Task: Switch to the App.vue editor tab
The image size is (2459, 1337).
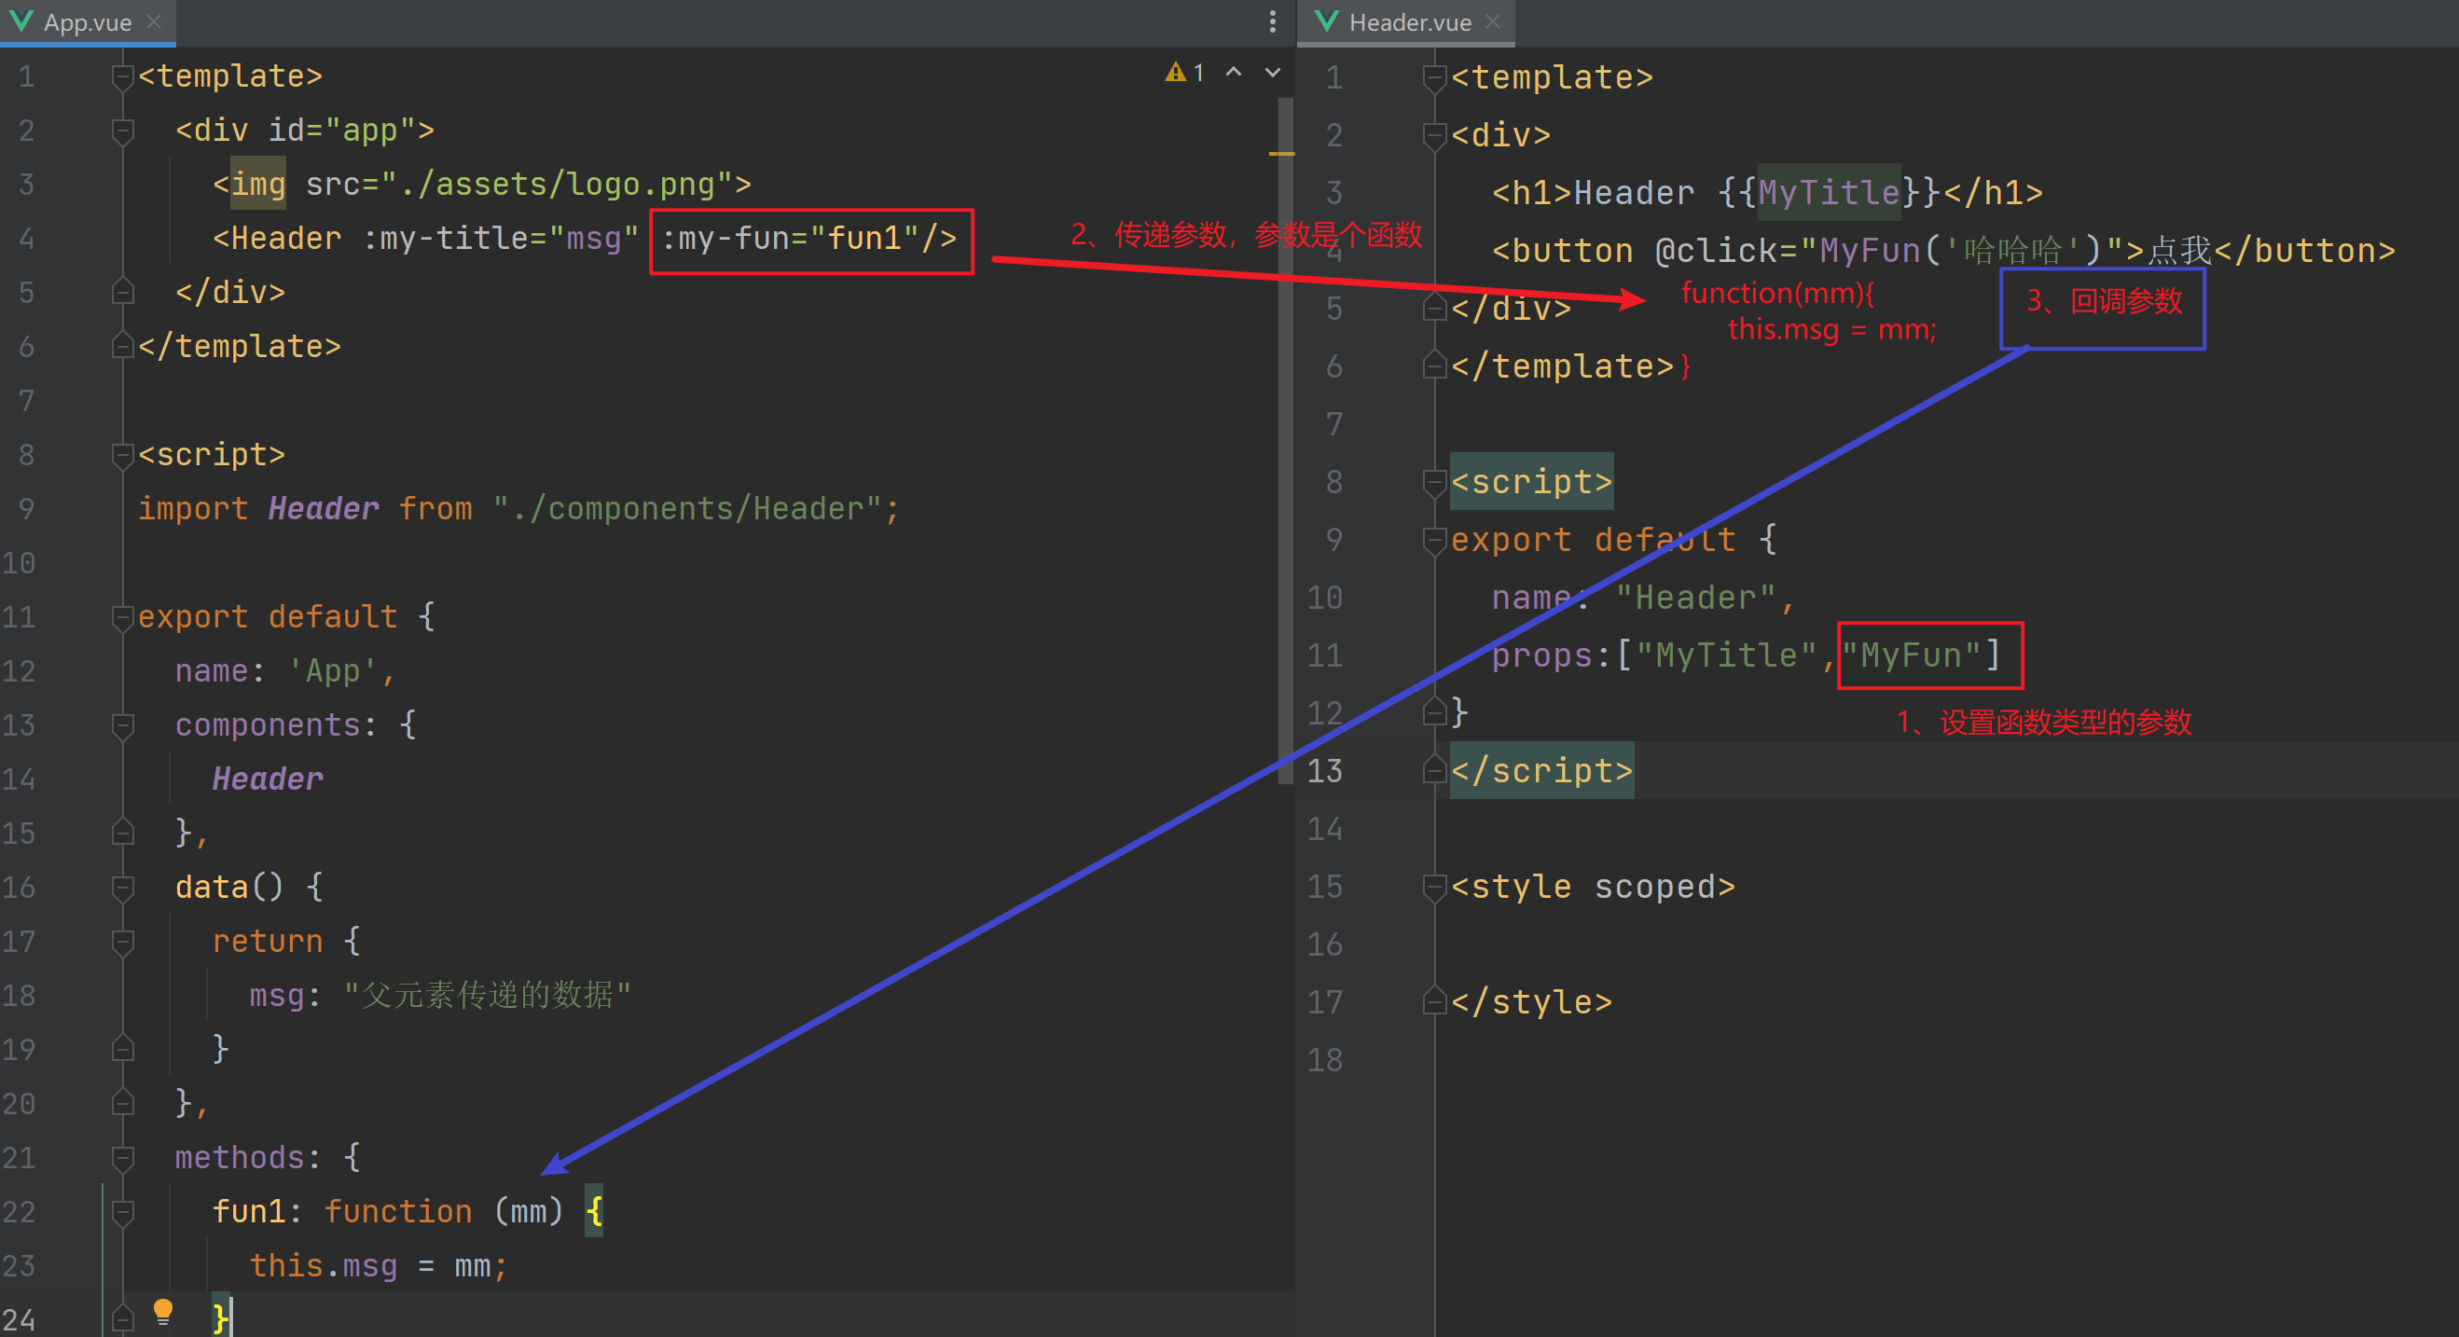Action: [87, 22]
